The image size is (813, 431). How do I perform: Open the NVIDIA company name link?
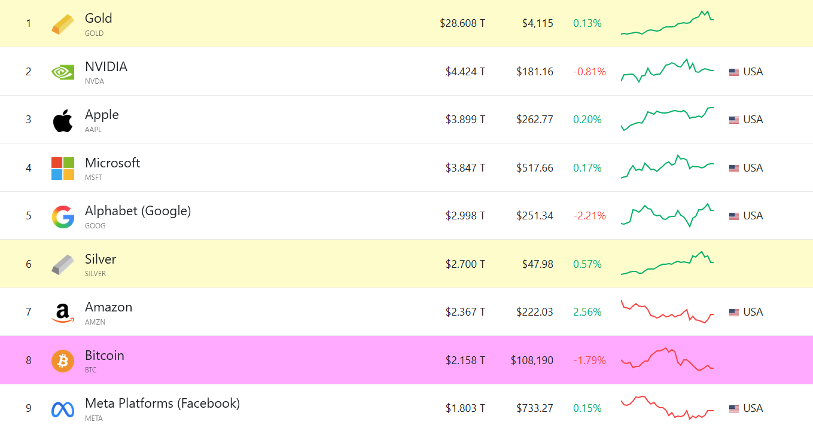106,66
